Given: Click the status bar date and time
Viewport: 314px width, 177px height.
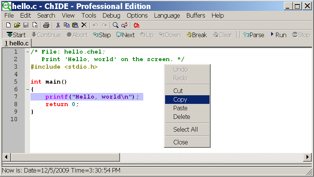Looking at the screenshot, I should [61, 170].
